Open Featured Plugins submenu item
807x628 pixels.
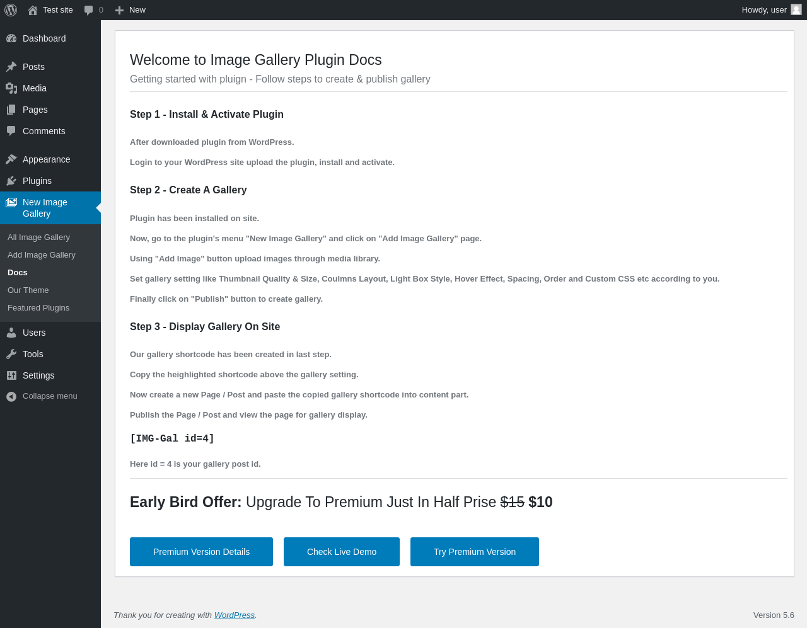pyautogui.click(x=38, y=308)
